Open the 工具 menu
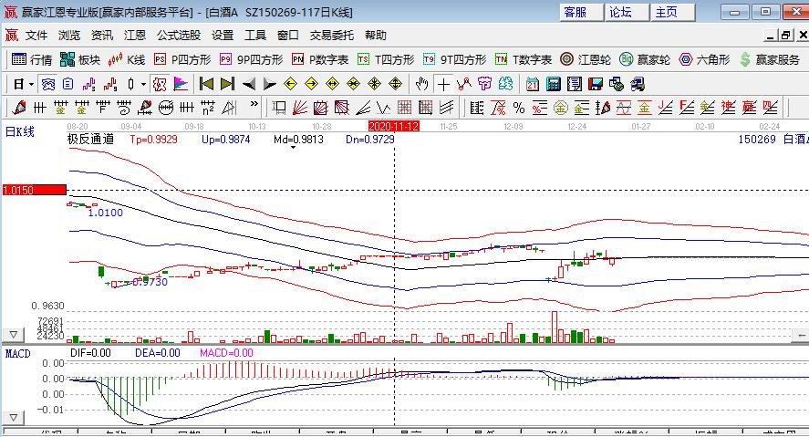Image resolution: width=809 pixels, height=437 pixels. click(x=254, y=35)
